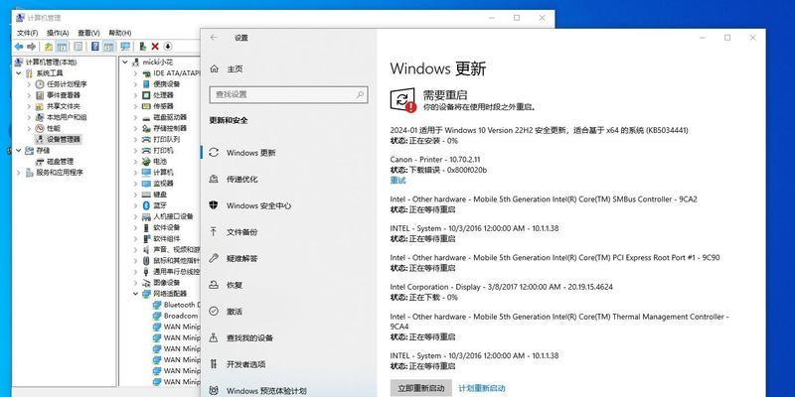
Task: Click the 键盘 keyboard icon in device list
Action: click(146, 195)
